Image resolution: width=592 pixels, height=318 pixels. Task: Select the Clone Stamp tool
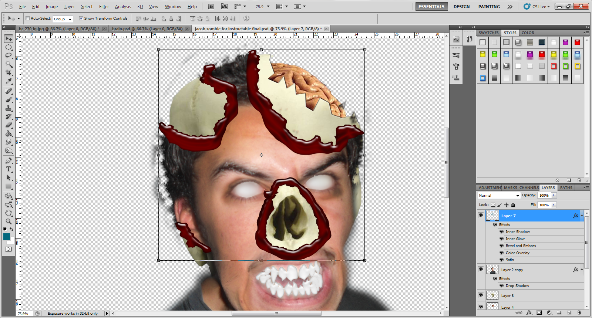point(9,108)
